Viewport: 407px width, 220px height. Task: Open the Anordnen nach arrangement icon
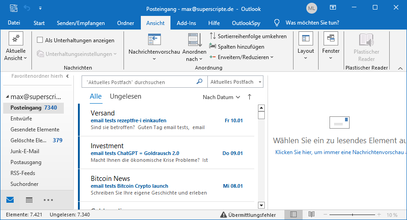195,40
